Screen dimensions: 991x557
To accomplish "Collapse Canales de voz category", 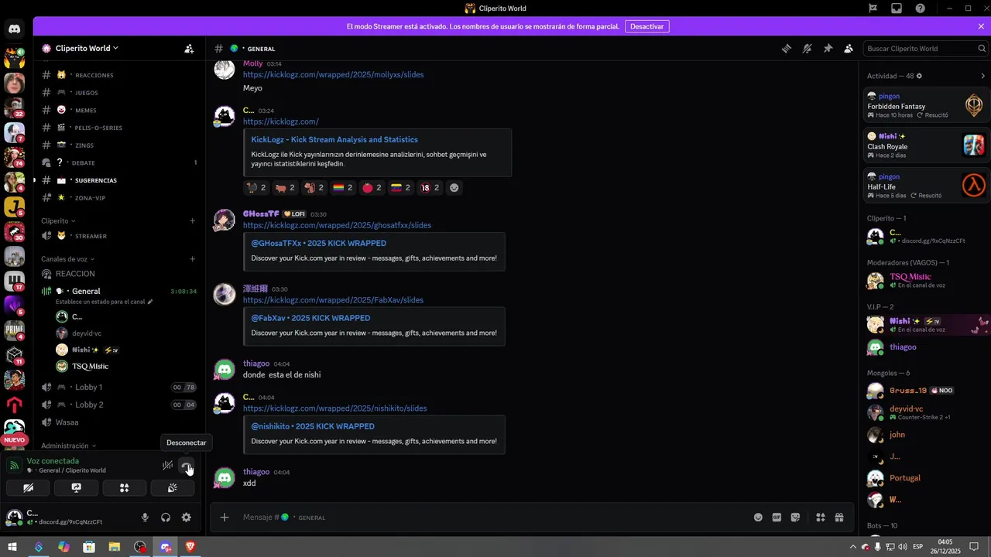I will pyautogui.click(x=67, y=259).
